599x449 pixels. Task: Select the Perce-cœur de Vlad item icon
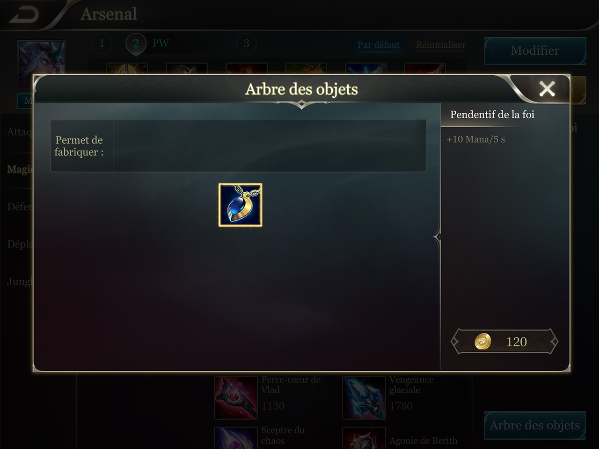pos(236,398)
